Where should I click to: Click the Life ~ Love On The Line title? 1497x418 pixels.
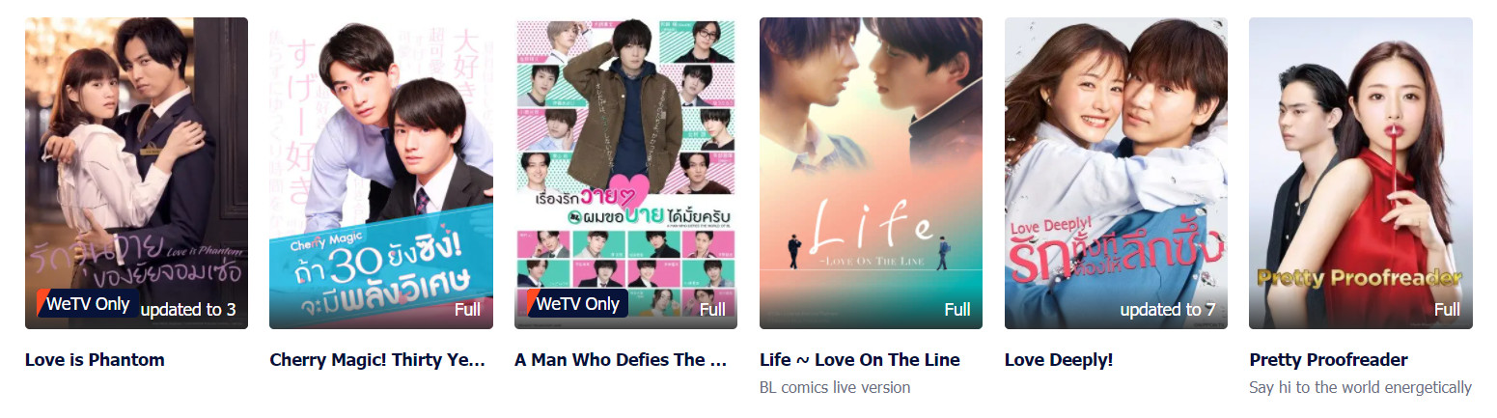point(860,360)
